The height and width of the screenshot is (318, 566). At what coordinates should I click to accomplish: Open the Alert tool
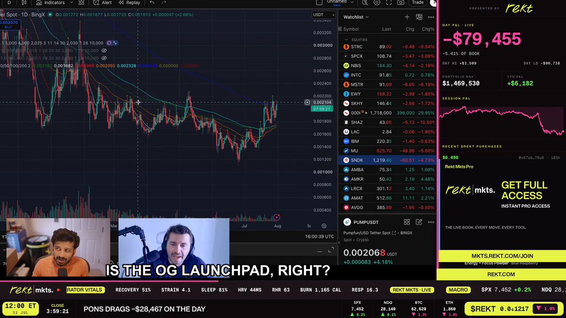(x=103, y=2)
